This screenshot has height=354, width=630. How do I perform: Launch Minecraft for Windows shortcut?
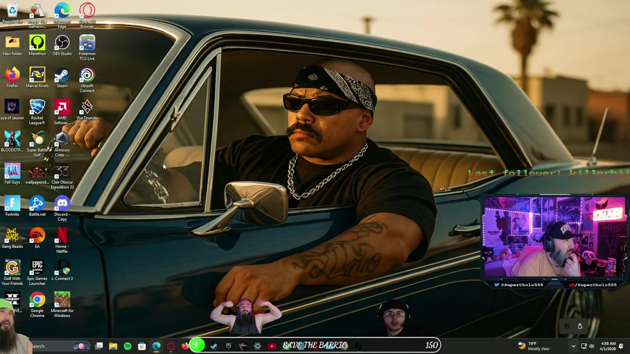(62, 304)
